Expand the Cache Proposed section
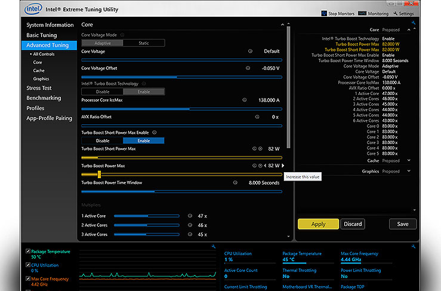The width and height of the screenshot is (441, 291). (x=409, y=160)
